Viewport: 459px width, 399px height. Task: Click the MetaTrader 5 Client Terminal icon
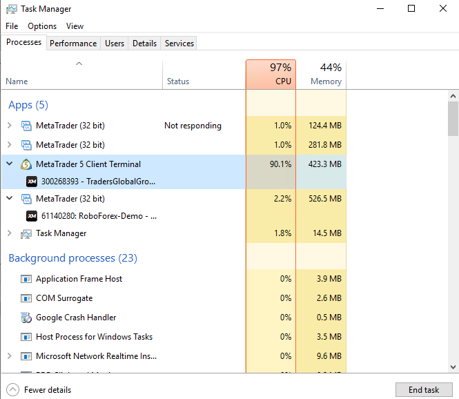pyautogui.click(x=26, y=164)
